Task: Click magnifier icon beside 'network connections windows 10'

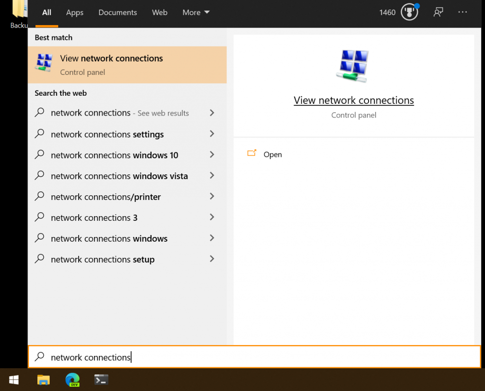Action: point(40,154)
